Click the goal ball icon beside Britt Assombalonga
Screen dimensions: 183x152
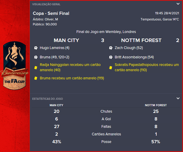coord(111,57)
